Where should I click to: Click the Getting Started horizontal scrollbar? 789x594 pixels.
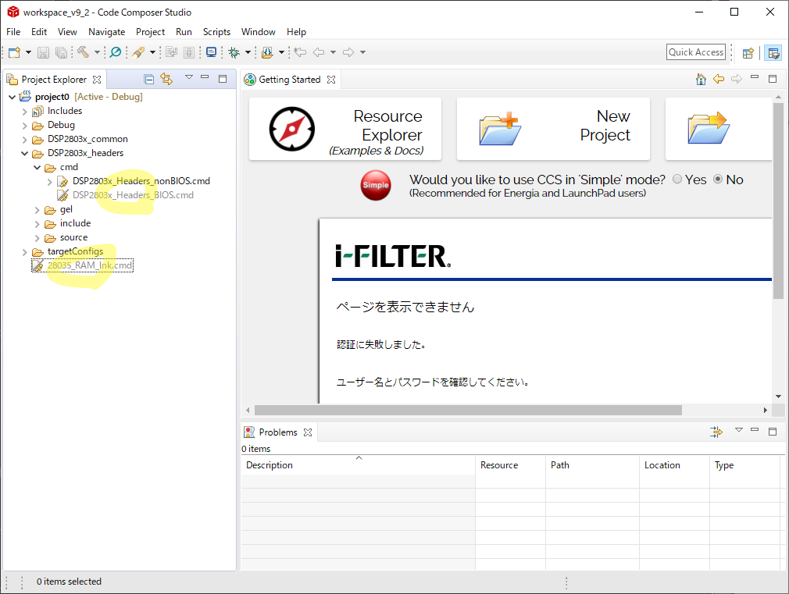(x=468, y=410)
